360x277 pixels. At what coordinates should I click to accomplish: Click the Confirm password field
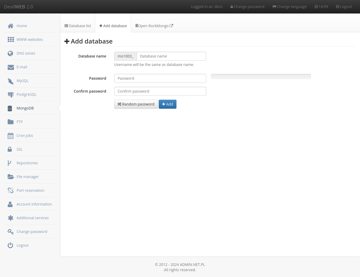[x=160, y=91]
